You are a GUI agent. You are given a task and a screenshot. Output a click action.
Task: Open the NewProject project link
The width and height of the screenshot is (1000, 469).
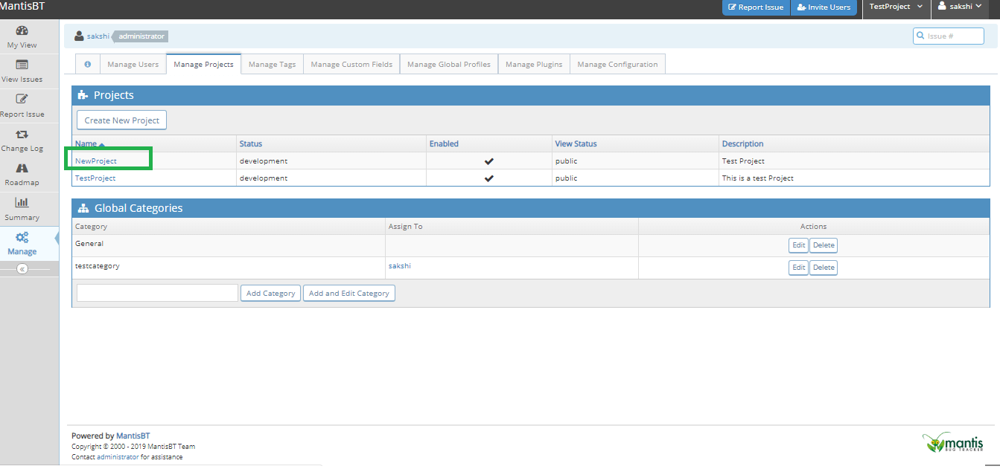click(96, 161)
